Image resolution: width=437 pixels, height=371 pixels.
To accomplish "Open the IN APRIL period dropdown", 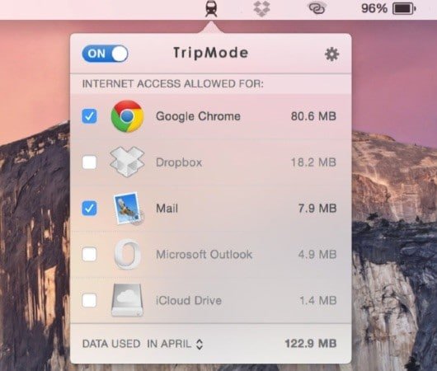I will [175, 344].
